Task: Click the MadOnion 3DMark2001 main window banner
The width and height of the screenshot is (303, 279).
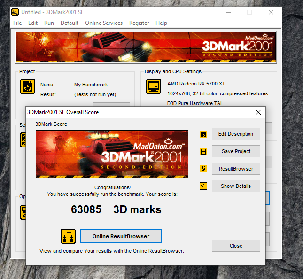Action: (x=146, y=47)
